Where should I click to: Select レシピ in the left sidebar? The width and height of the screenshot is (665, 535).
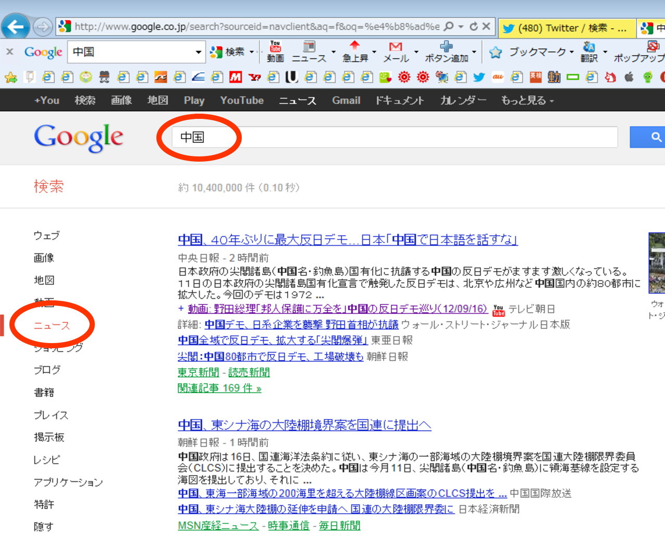click(x=47, y=459)
